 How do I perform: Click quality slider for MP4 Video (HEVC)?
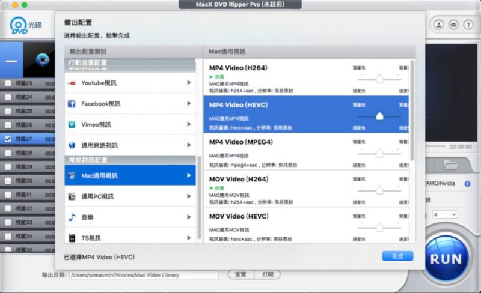tap(379, 116)
